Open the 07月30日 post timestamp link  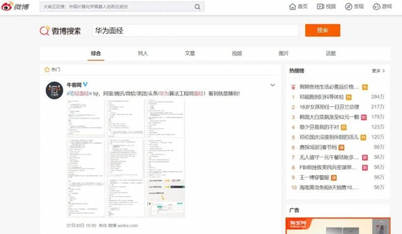[x=81, y=225]
